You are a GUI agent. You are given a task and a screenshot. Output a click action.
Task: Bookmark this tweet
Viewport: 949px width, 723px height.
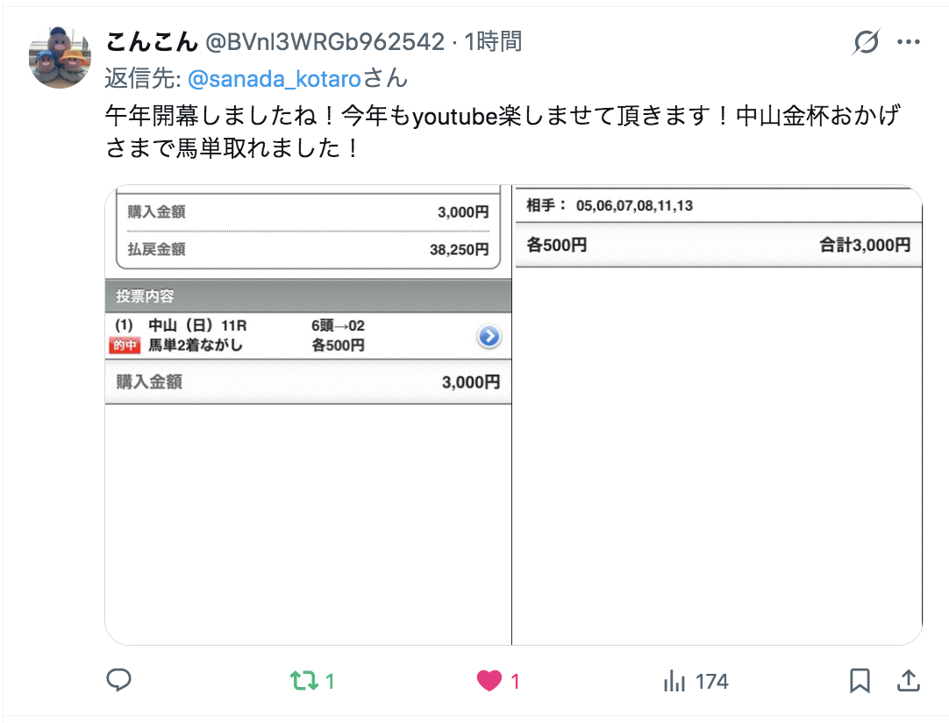click(x=860, y=681)
